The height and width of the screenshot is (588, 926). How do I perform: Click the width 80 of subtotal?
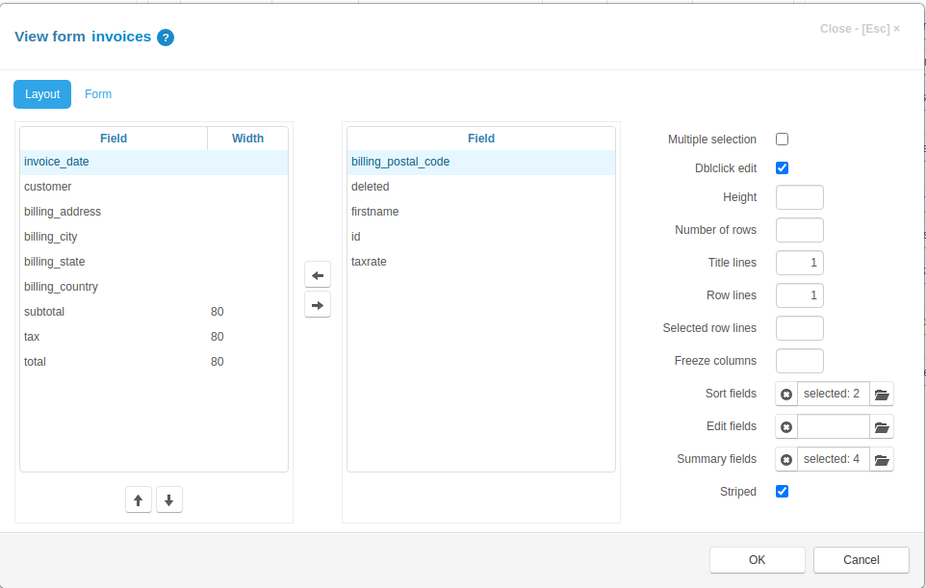pos(218,312)
